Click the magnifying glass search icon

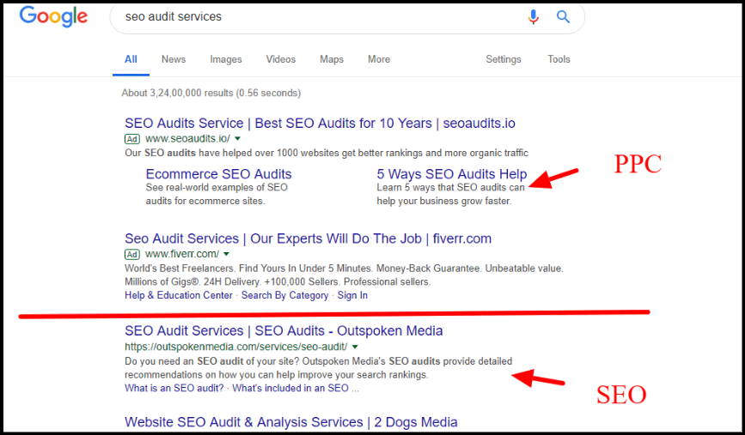click(x=563, y=17)
